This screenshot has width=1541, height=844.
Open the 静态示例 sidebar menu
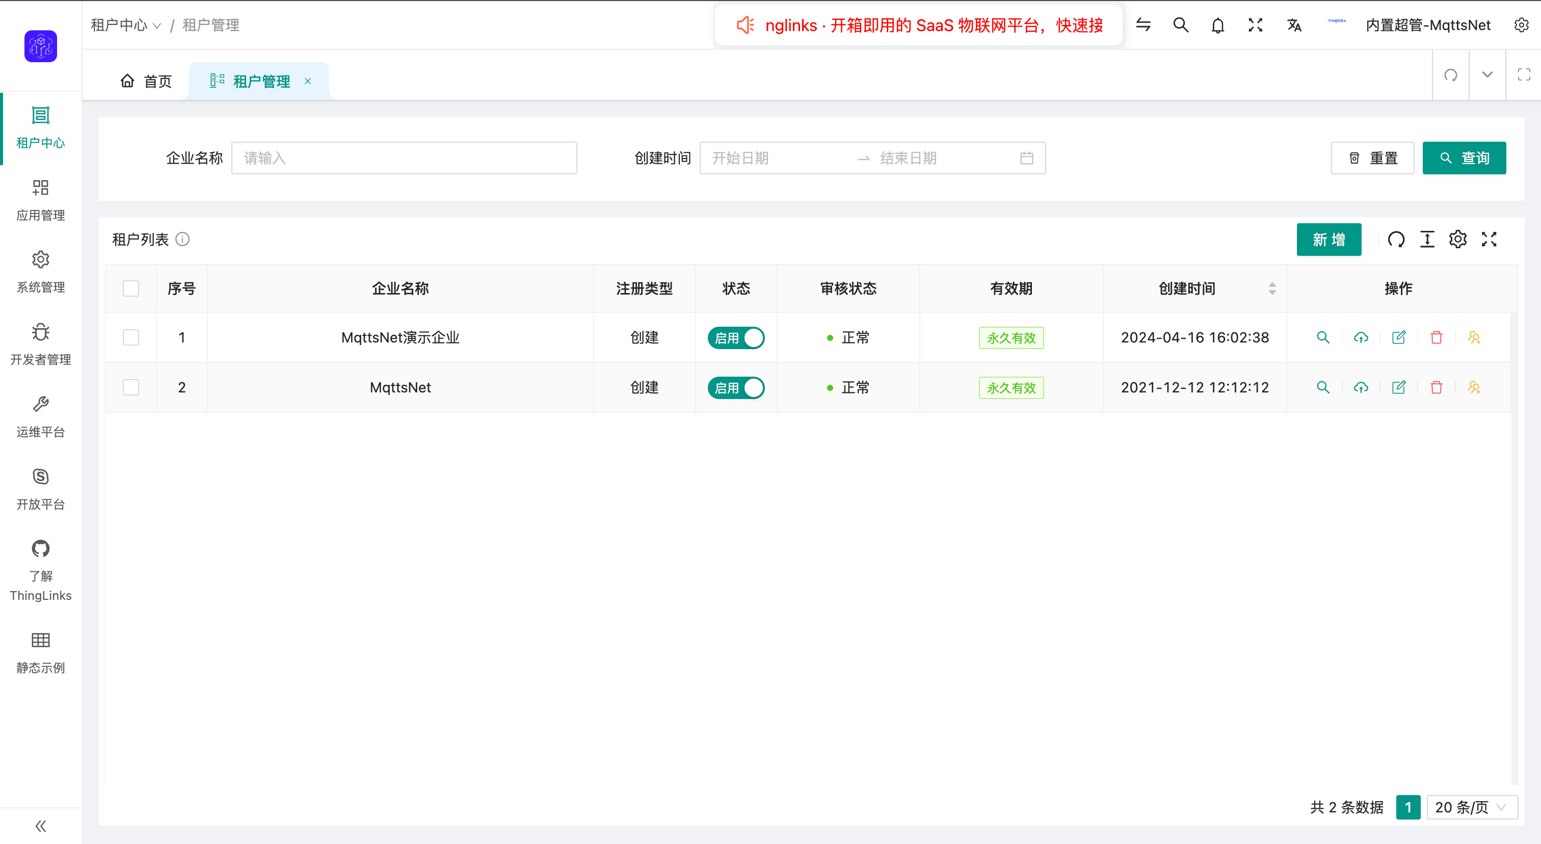pos(41,652)
